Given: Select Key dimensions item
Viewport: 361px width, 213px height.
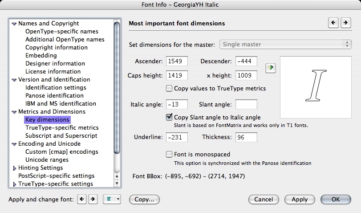Looking at the screenshot, I should pos(47,119).
